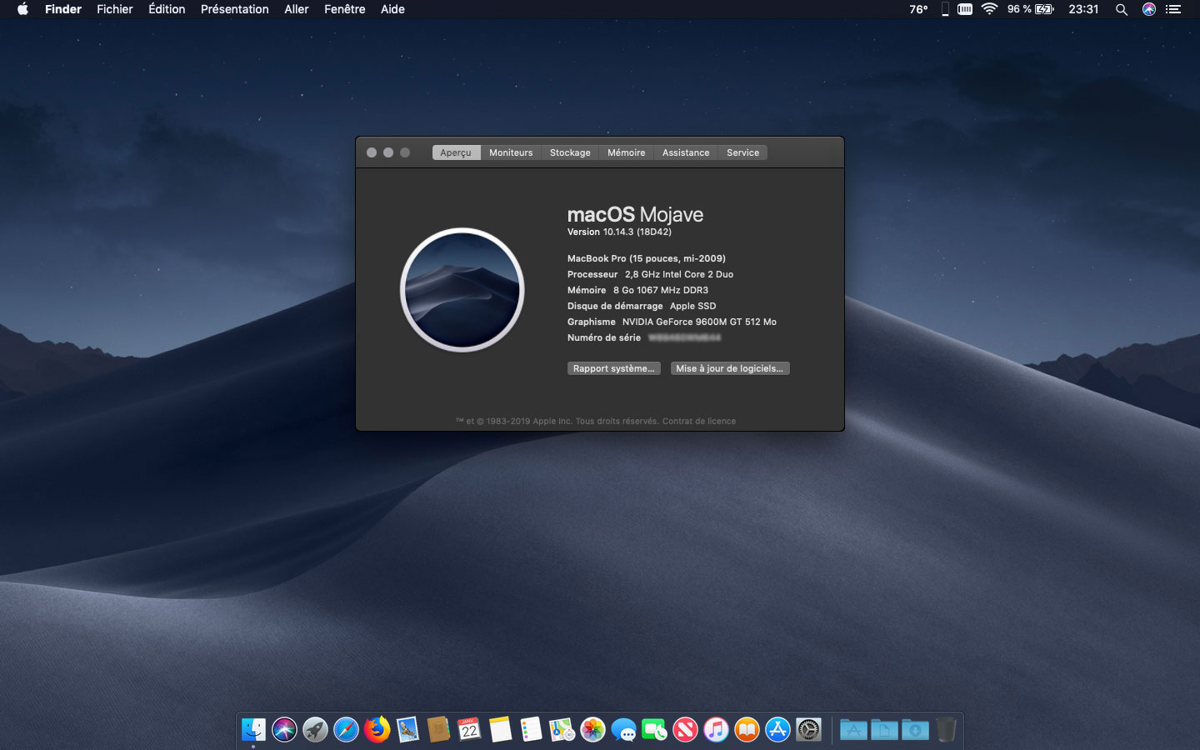Switch to the Service tab
The height and width of the screenshot is (750, 1200).
point(742,152)
